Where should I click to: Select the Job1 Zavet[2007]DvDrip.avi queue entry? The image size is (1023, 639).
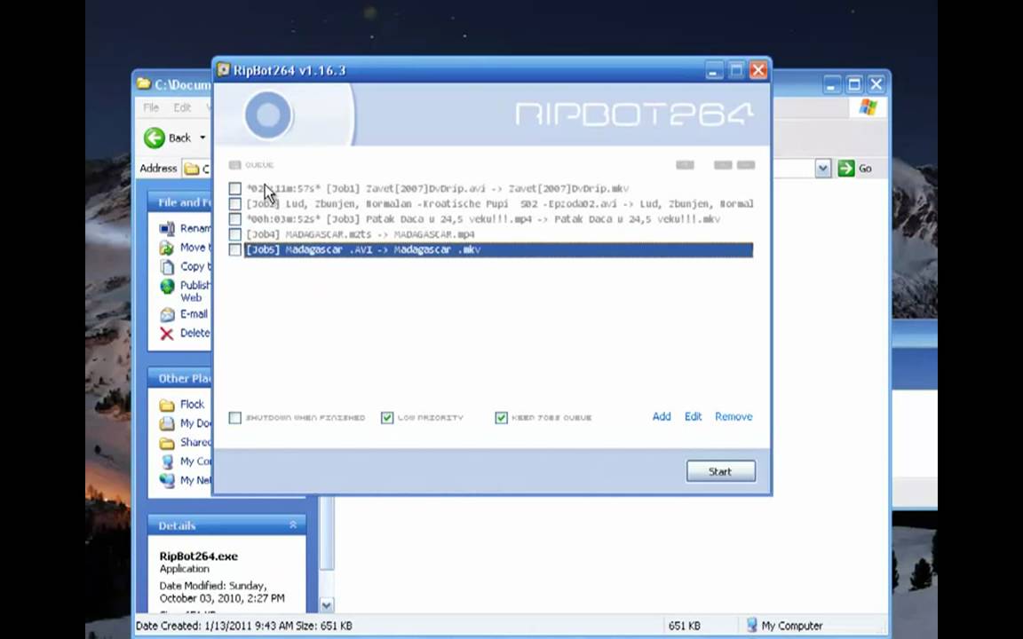[498, 188]
